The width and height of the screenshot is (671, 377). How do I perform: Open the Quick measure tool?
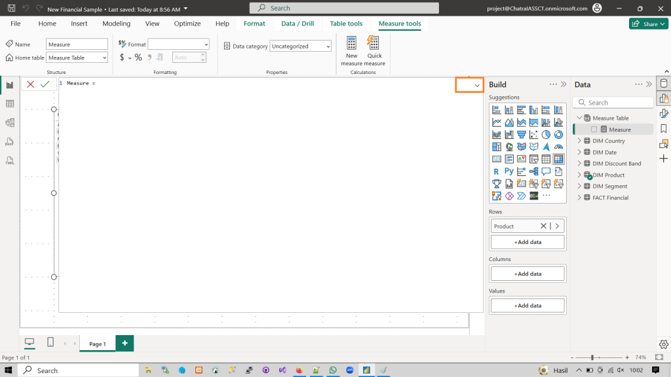[374, 50]
